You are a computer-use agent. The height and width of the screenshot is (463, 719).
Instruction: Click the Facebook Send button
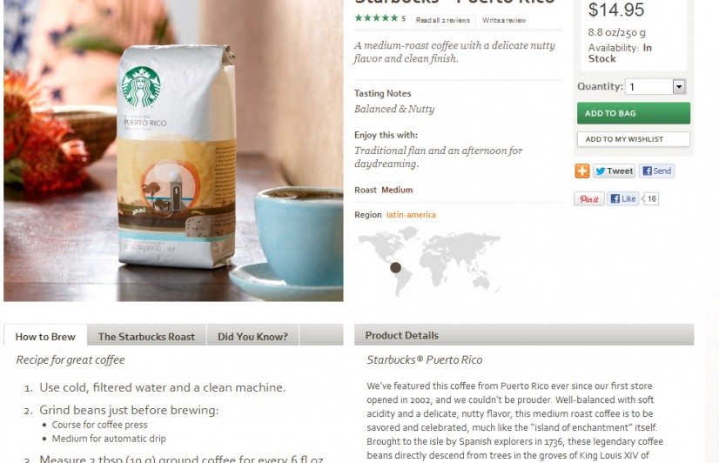click(x=656, y=171)
